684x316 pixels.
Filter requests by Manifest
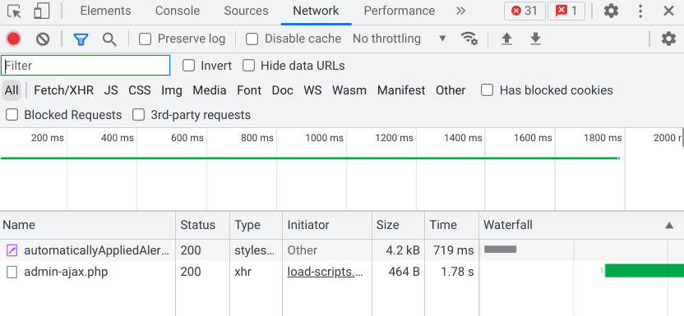[x=401, y=90]
